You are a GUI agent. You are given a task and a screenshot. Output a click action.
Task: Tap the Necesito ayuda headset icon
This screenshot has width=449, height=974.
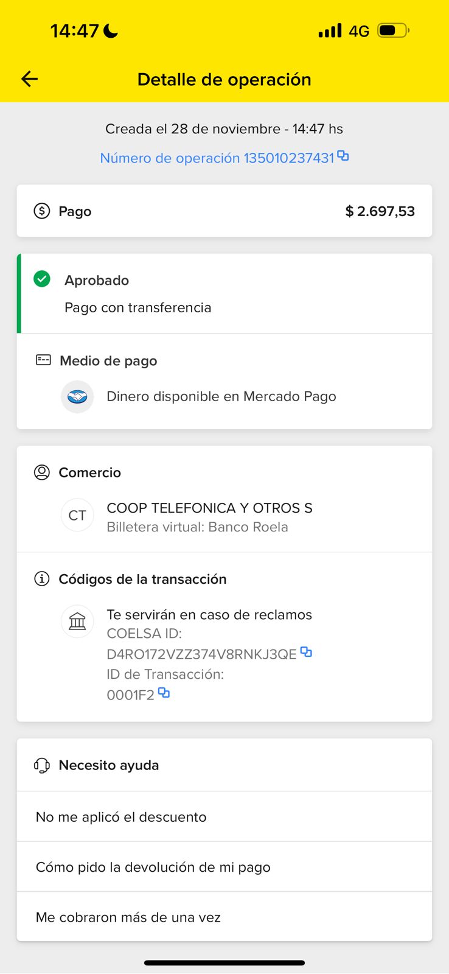[41, 765]
